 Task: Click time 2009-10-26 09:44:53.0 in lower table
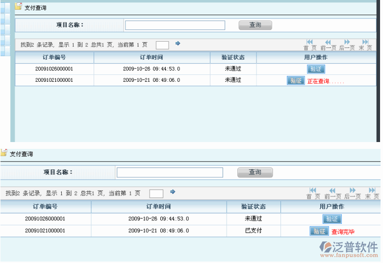[159, 219]
